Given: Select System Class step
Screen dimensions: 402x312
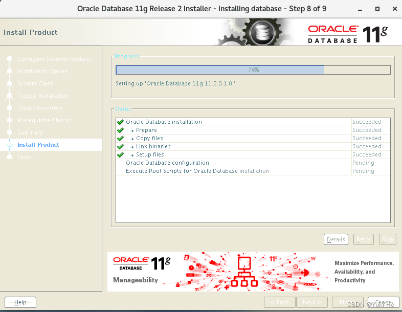Looking at the screenshot, I should pos(35,83).
